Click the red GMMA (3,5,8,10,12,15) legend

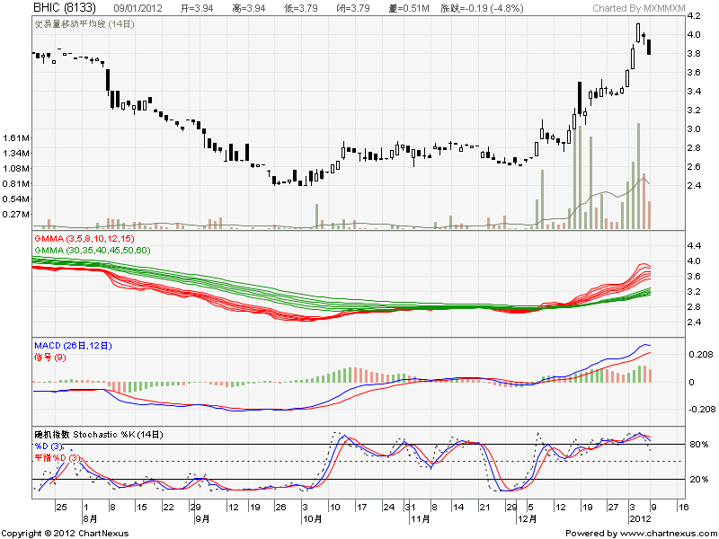[84, 239]
